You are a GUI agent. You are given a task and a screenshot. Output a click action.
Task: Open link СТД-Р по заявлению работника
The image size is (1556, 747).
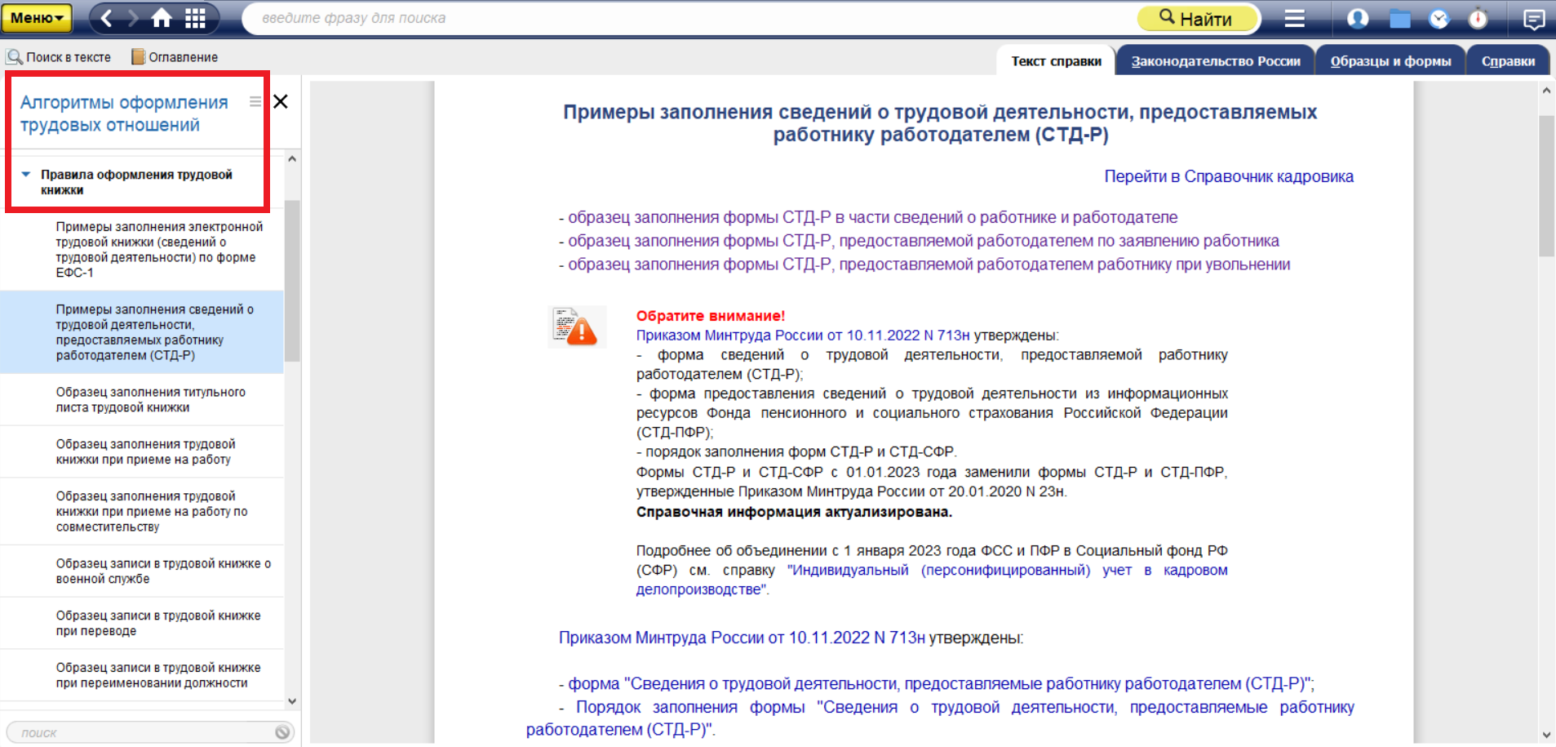pos(924,241)
